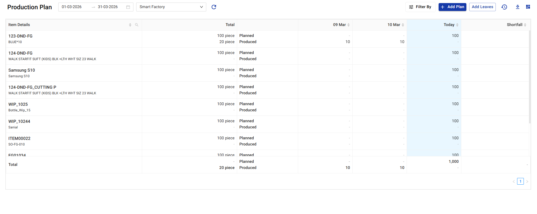The width and height of the screenshot is (537, 214).
Task: Click the refresh icon beside Smart Factory
Action: 214,7
